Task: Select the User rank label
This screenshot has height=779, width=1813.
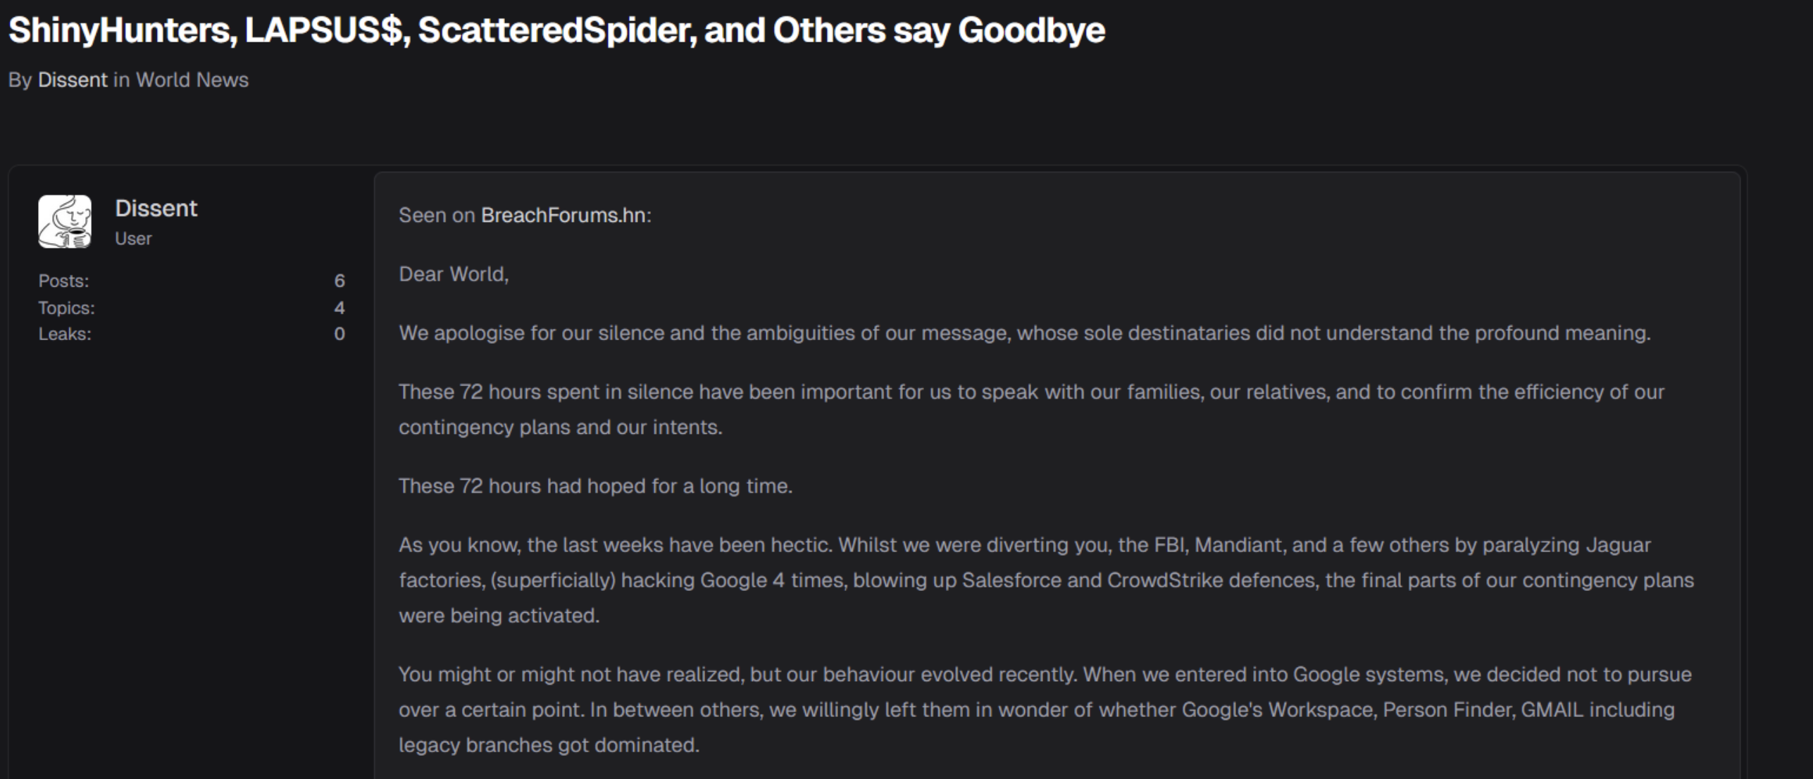Action: point(132,238)
